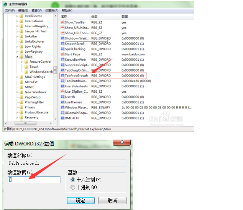Click the Start Page string value icon
This screenshot has height=210, width=243.
coord(62,54)
